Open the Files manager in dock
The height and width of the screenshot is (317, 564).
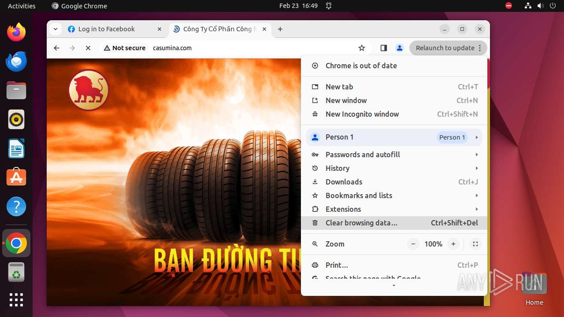tap(16, 90)
